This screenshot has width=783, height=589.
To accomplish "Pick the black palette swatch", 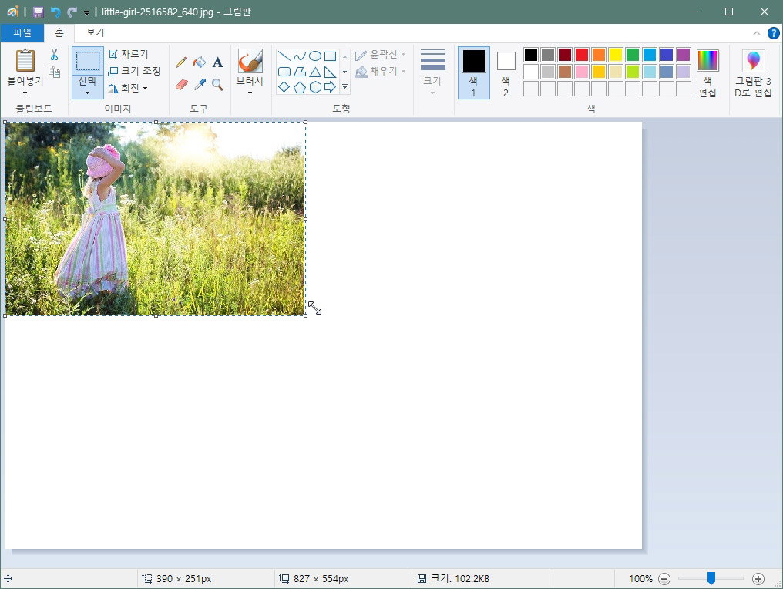I will click(x=531, y=55).
